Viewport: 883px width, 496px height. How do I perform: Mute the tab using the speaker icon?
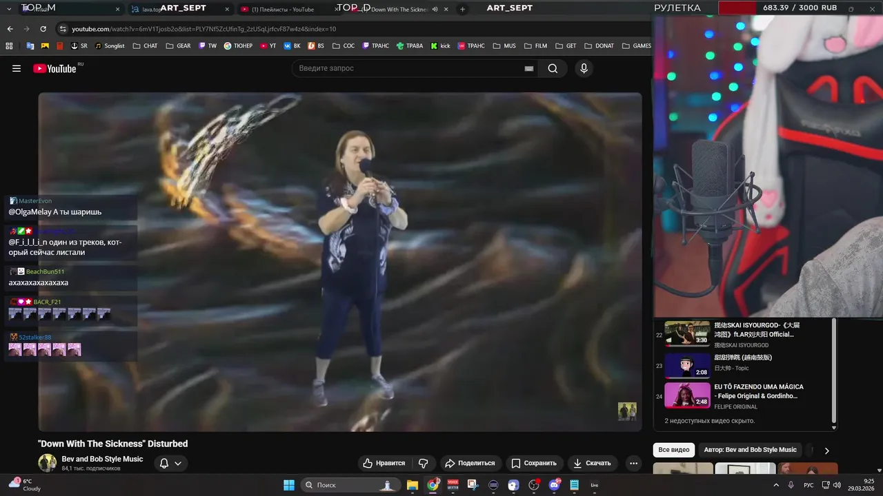(435, 9)
